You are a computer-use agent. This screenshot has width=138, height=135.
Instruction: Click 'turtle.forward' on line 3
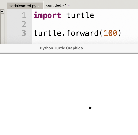coord(66,33)
